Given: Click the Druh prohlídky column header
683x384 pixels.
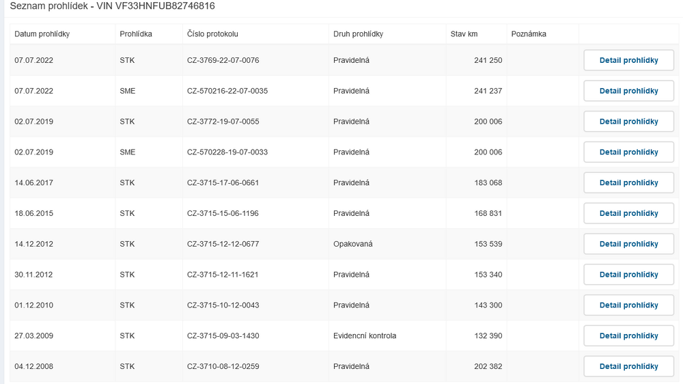Looking at the screenshot, I should (358, 34).
